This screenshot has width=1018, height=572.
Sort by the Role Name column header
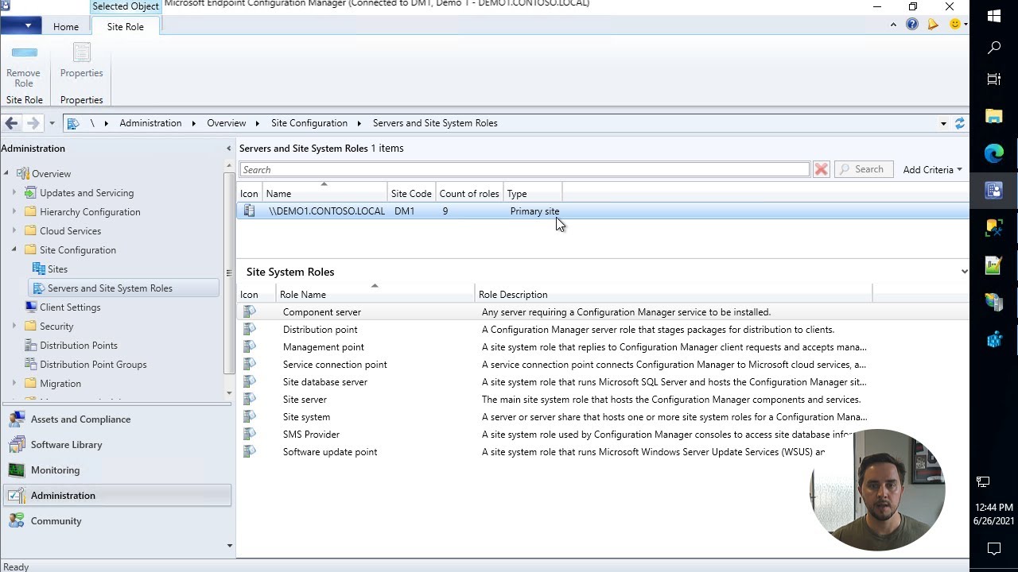coord(375,294)
